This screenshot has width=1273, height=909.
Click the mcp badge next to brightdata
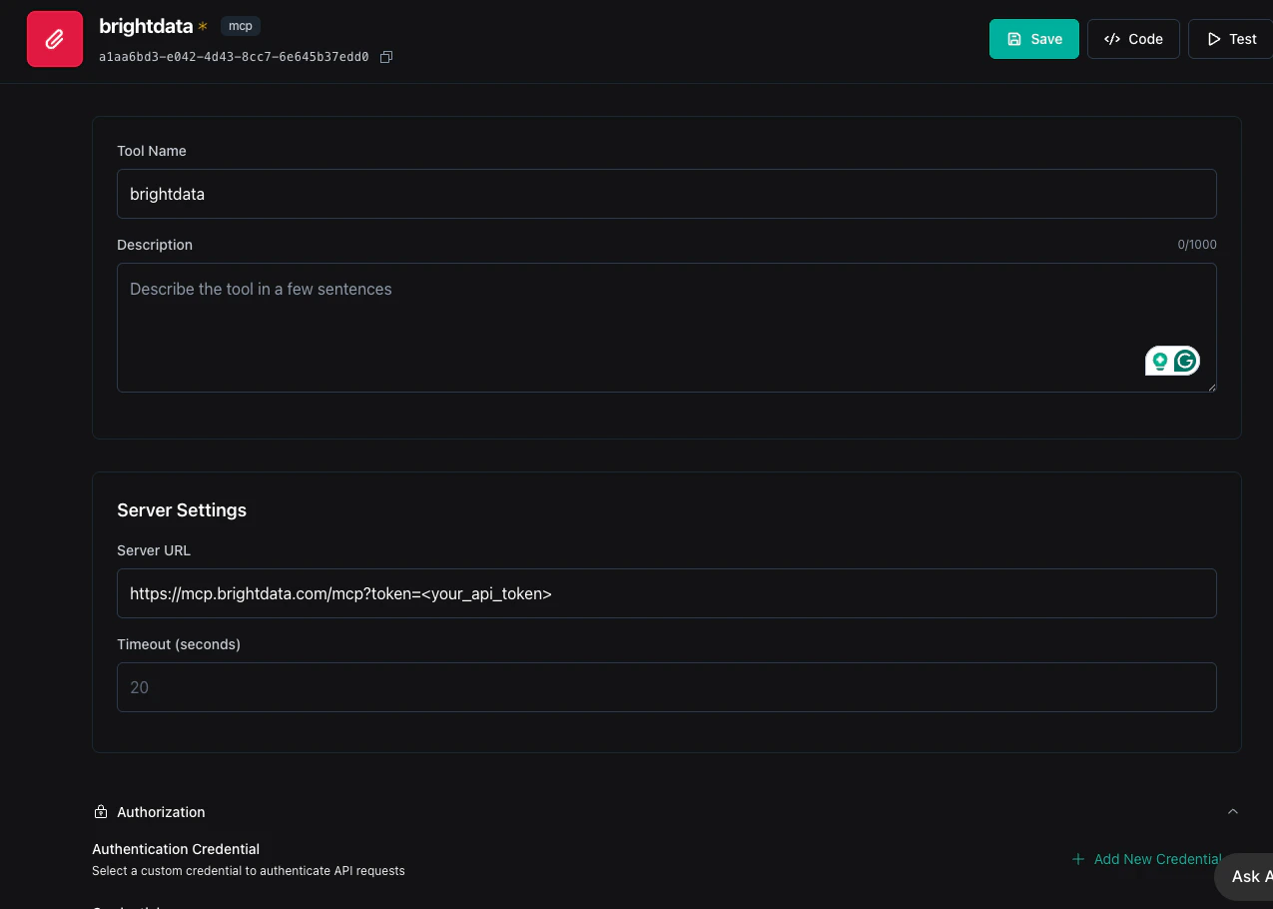[x=240, y=26]
